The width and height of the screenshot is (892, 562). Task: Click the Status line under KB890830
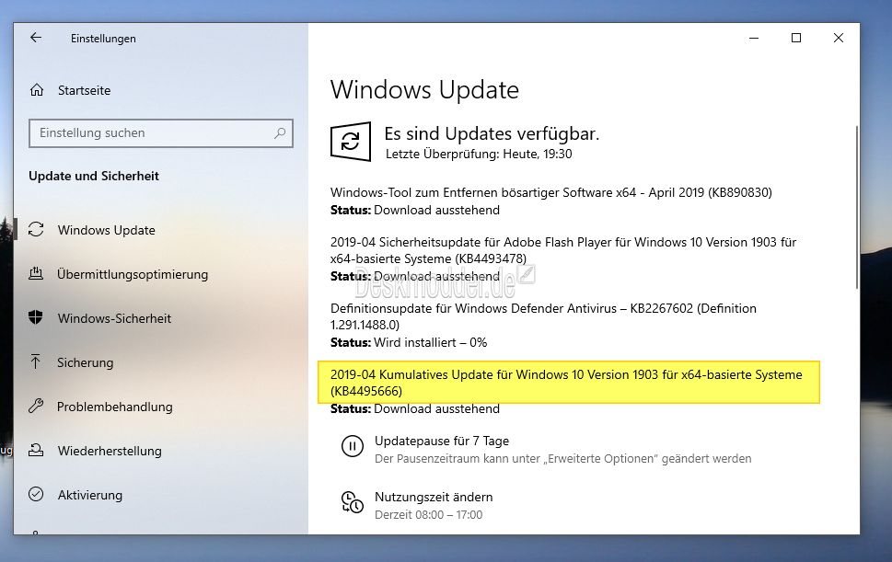click(x=415, y=211)
